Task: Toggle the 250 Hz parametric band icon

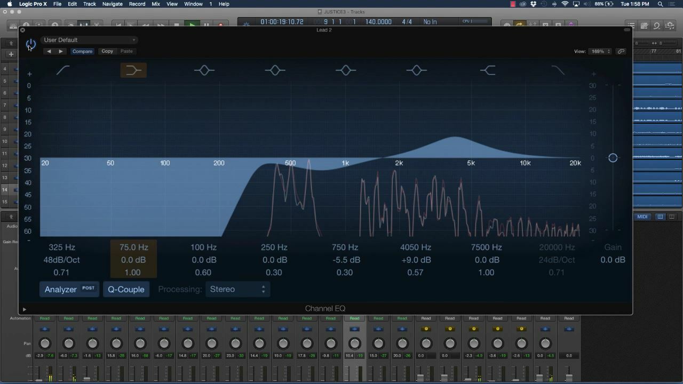Action: 275,70
